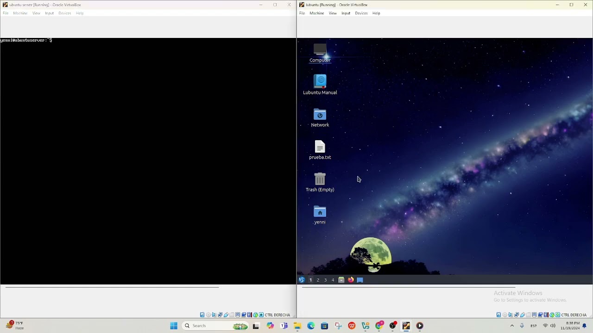593x333 pixels.
Task: Open the Network folder icon on desktop
Action: coord(320,118)
